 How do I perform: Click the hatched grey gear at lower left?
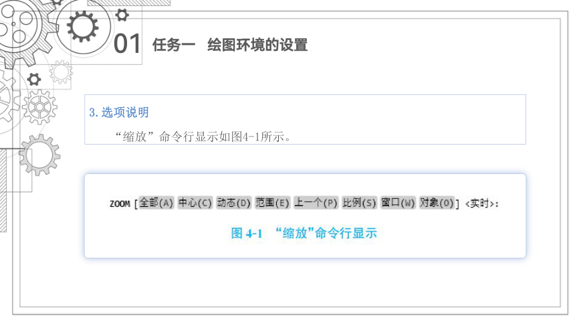tap(39, 155)
